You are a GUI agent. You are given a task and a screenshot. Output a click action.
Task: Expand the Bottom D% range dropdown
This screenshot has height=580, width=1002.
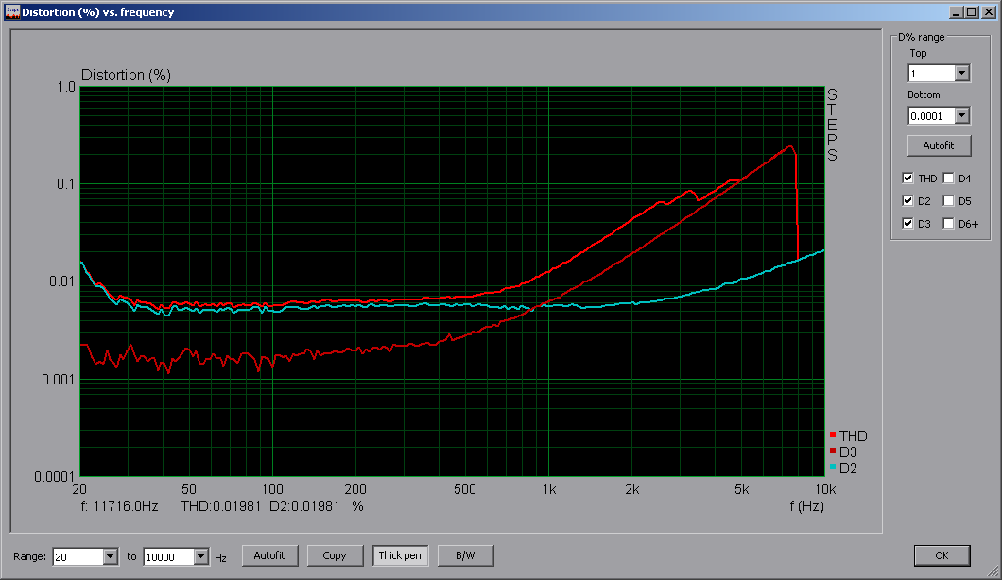tap(962, 115)
